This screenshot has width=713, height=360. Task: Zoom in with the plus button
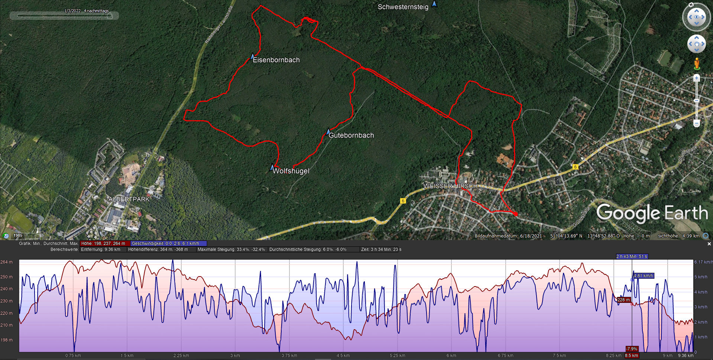[697, 78]
